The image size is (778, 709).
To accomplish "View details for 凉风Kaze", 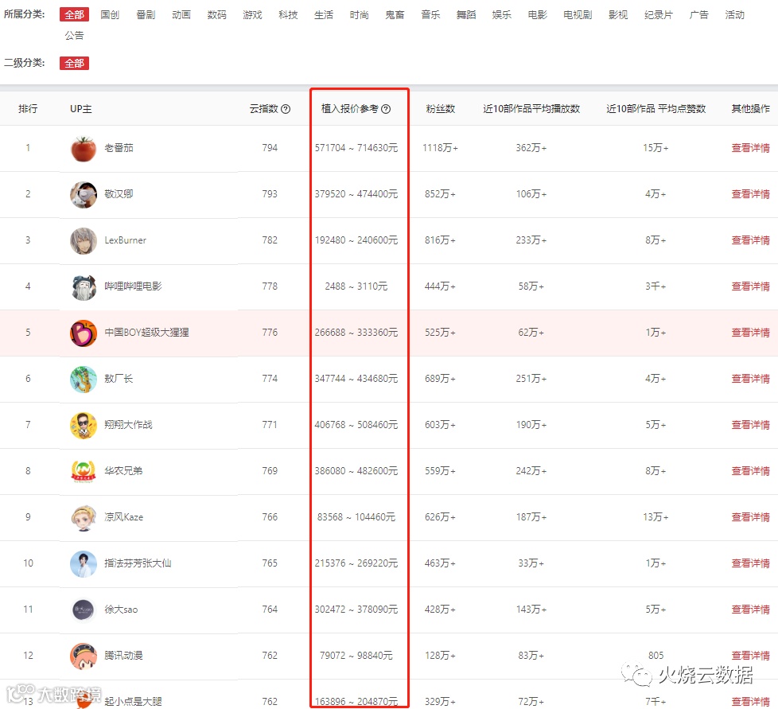I will [x=750, y=517].
